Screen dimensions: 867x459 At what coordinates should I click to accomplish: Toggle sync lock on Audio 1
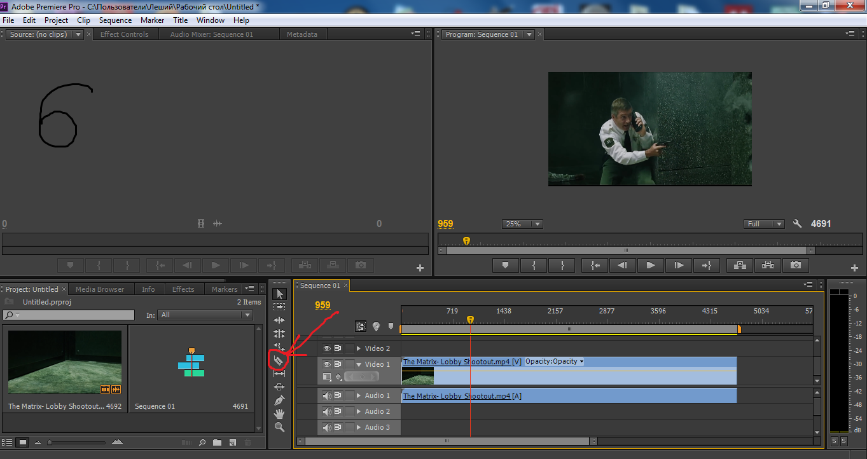point(338,395)
